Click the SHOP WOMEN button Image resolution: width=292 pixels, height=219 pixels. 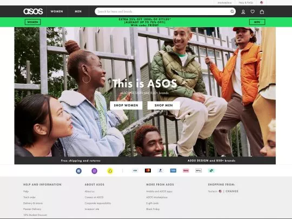(126, 105)
